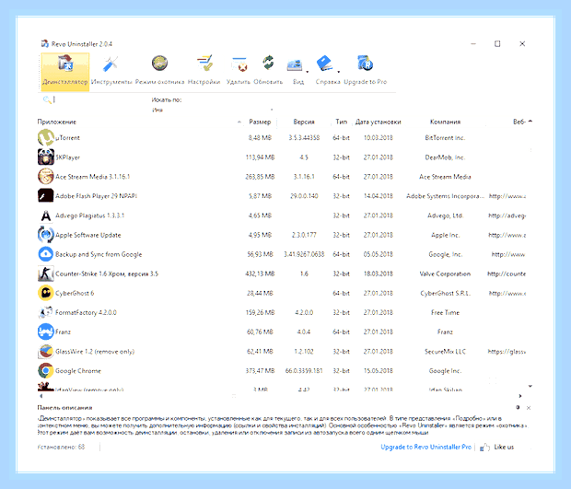Sort by Компания column header
The width and height of the screenshot is (571, 489).
445,122
